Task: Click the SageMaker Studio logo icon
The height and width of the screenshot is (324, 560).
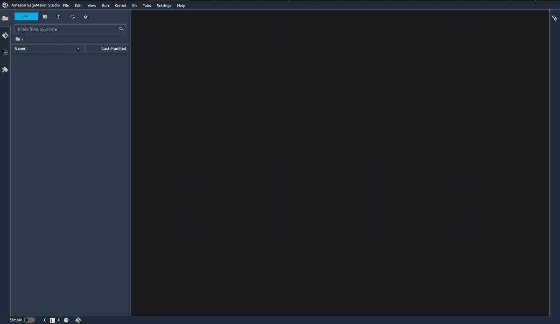Action: (5, 6)
